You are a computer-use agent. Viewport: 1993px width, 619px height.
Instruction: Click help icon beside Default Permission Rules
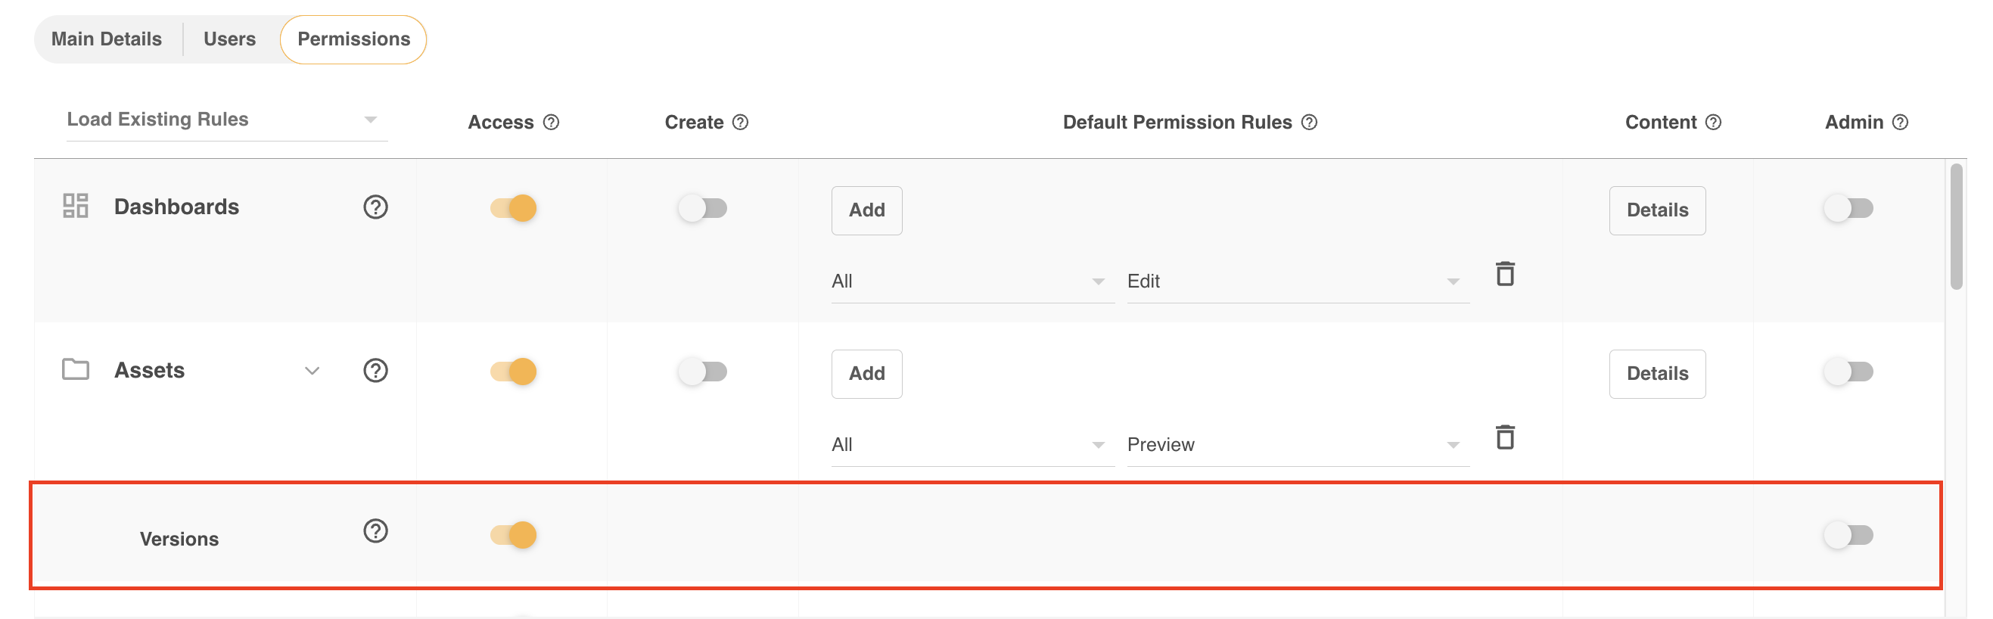pos(1309,123)
